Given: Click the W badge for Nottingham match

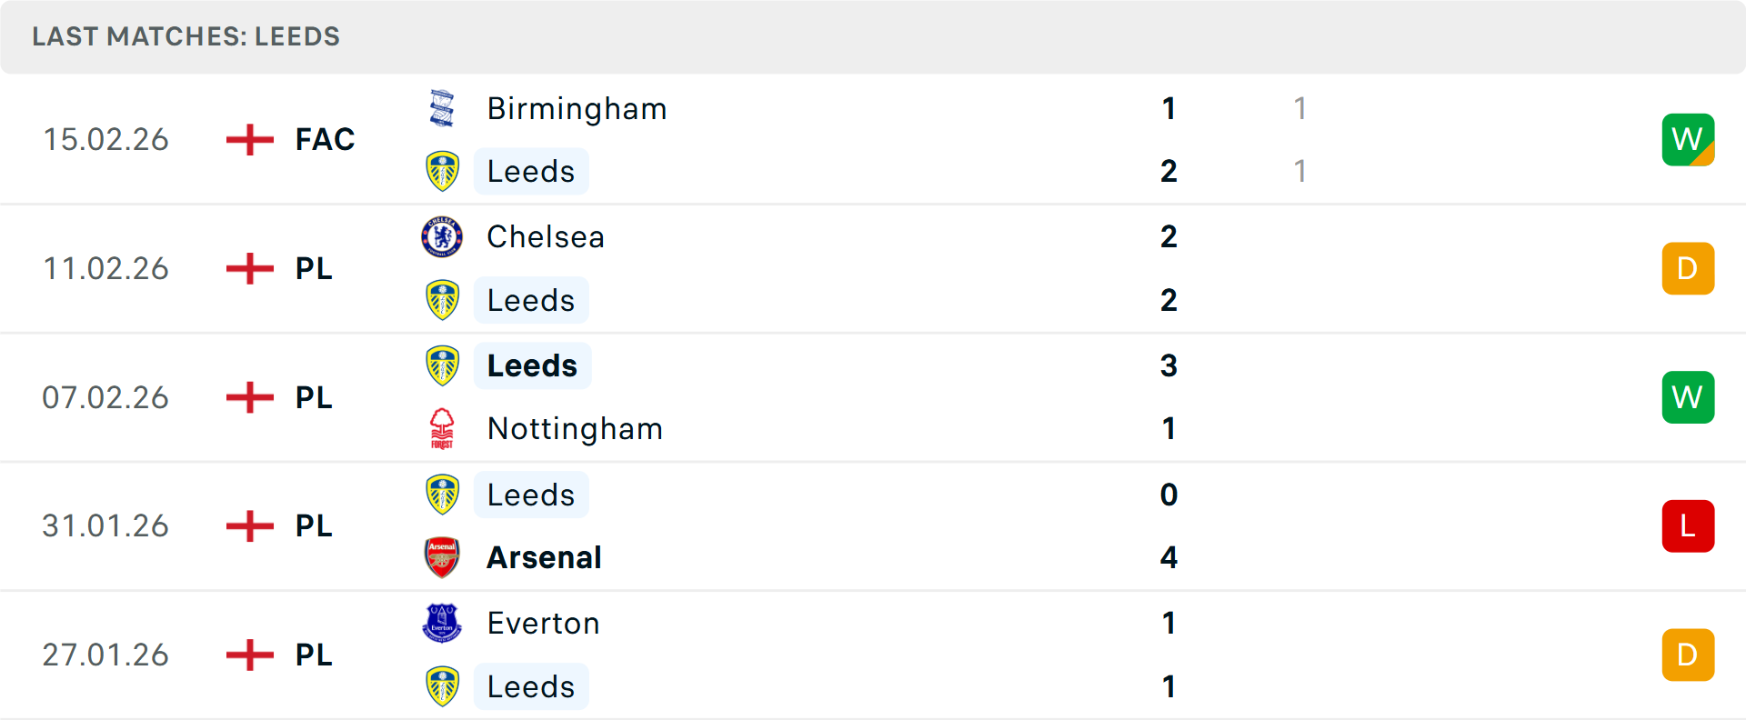Looking at the screenshot, I should tap(1688, 397).
